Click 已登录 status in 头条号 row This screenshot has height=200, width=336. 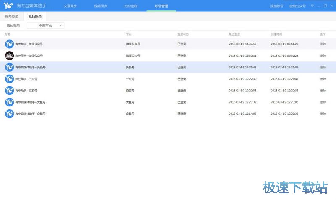point(181,67)
